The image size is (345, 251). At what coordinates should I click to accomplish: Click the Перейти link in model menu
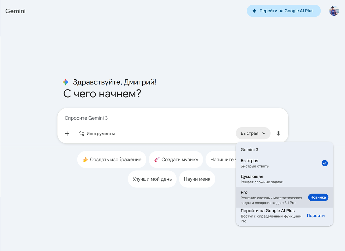(x=316, y=216)
